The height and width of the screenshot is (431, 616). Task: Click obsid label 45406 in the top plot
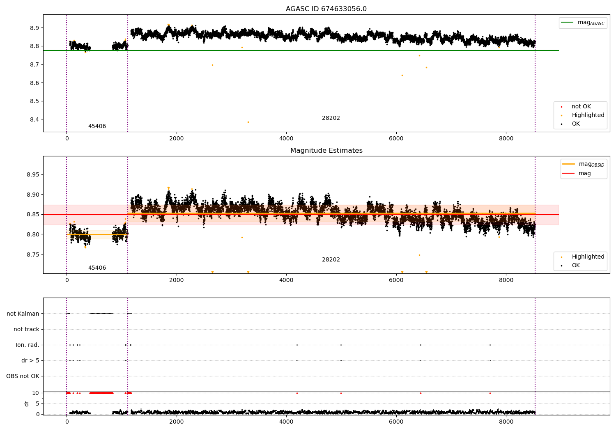click(97, 126)
